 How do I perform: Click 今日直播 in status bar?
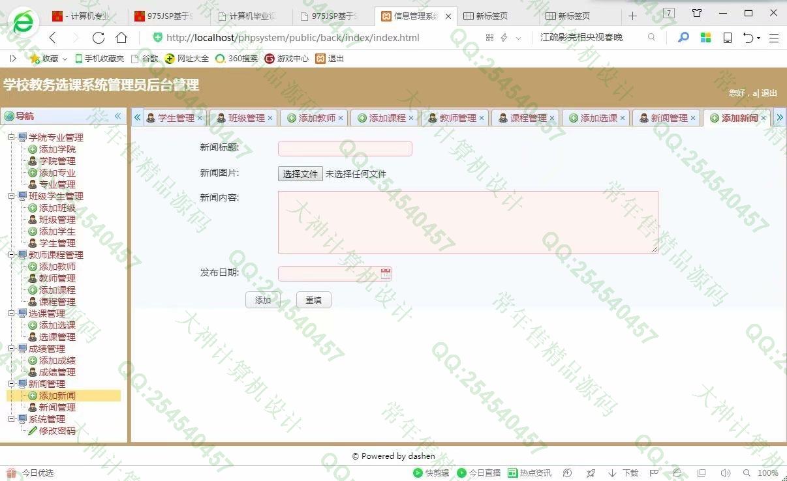pos(479,473)
